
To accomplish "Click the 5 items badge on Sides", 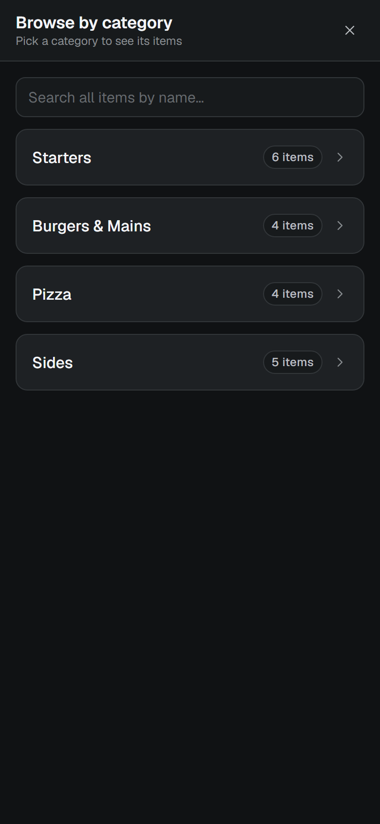I will pyautogui.click(x=293, y=362).
